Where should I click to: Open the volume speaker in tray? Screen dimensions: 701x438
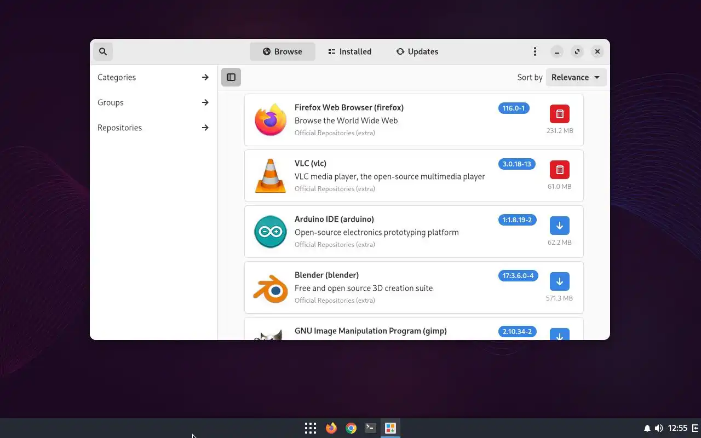[x=659, y=428]
